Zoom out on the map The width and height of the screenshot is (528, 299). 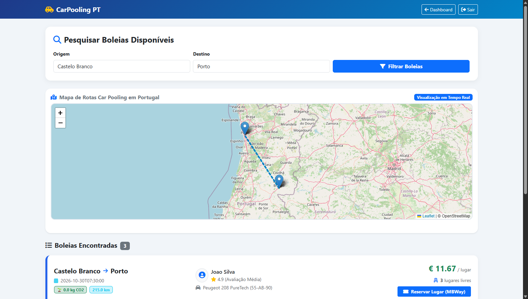pyautogui.click(x=60, y=123)
